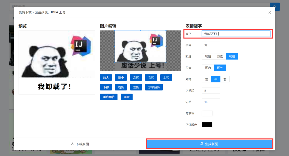This screenshot has width=289, height=156.
Task: Set text position to 图外
Action: (x=220, y=68)
